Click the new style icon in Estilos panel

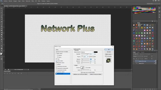152,50
